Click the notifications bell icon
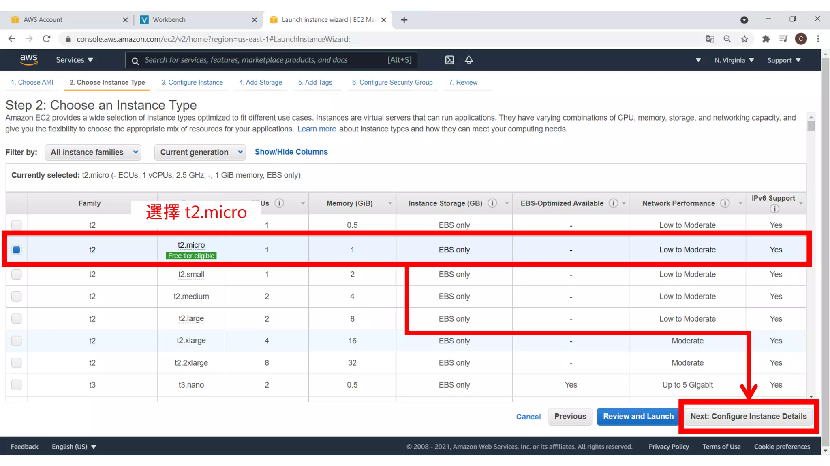 469,60
